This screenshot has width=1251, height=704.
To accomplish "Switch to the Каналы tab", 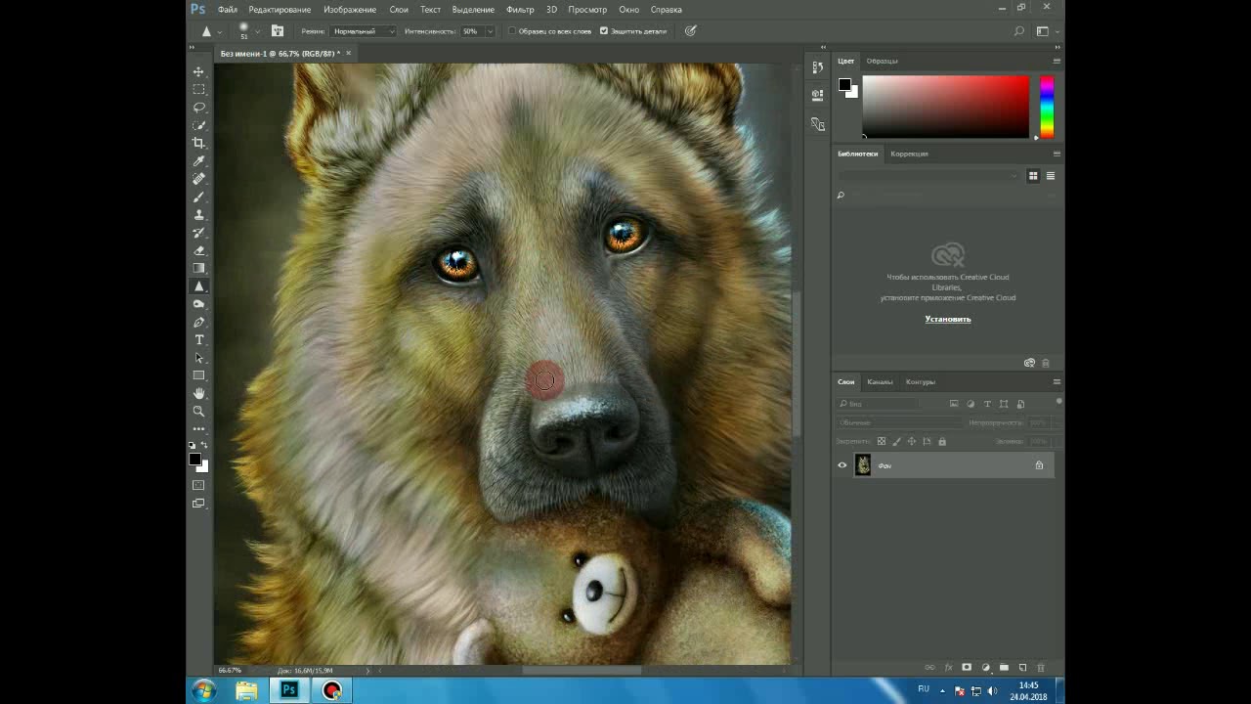I will coord(880,381).
